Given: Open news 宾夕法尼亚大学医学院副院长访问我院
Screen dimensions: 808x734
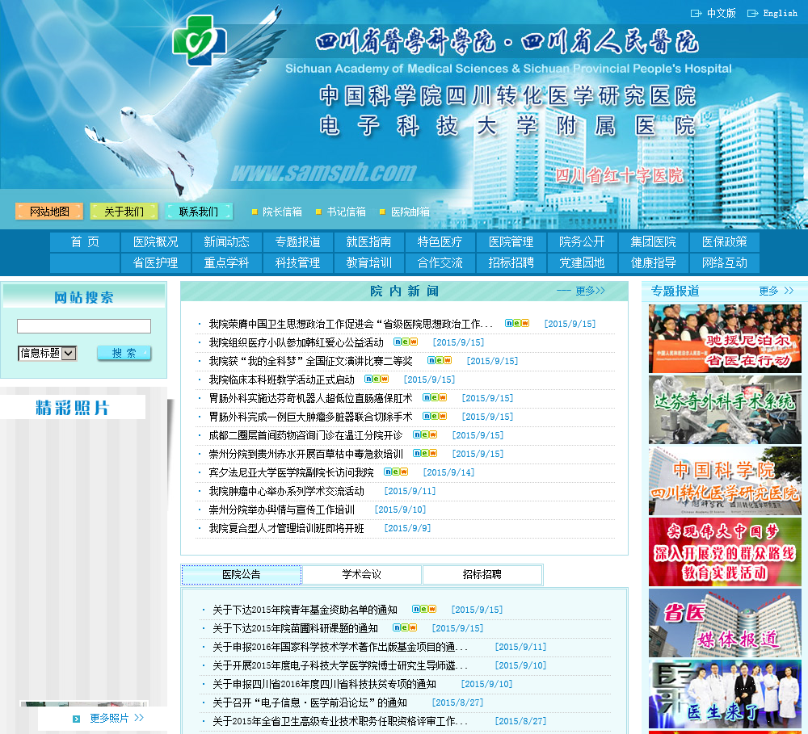Looking at the screenshot, I should [291, 472].
